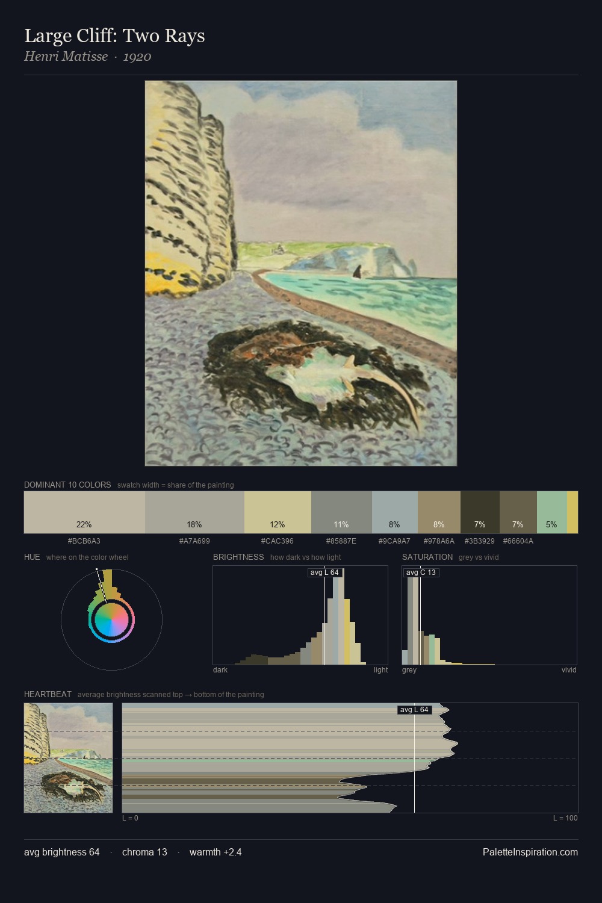Click the darkest 7% swatch above #3B3929
Image resolution: width=602 pixels, height=903 pixels.
click(480, 512)
